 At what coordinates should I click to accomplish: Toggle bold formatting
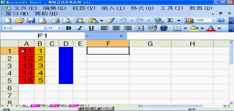point(68,28)
